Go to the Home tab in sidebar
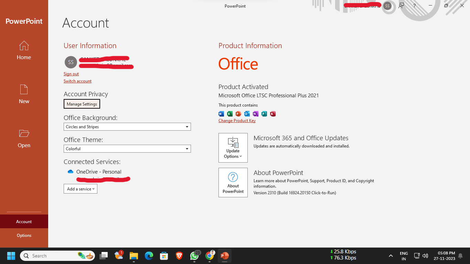Screen dimensions: 470x264 coord(24,51)
